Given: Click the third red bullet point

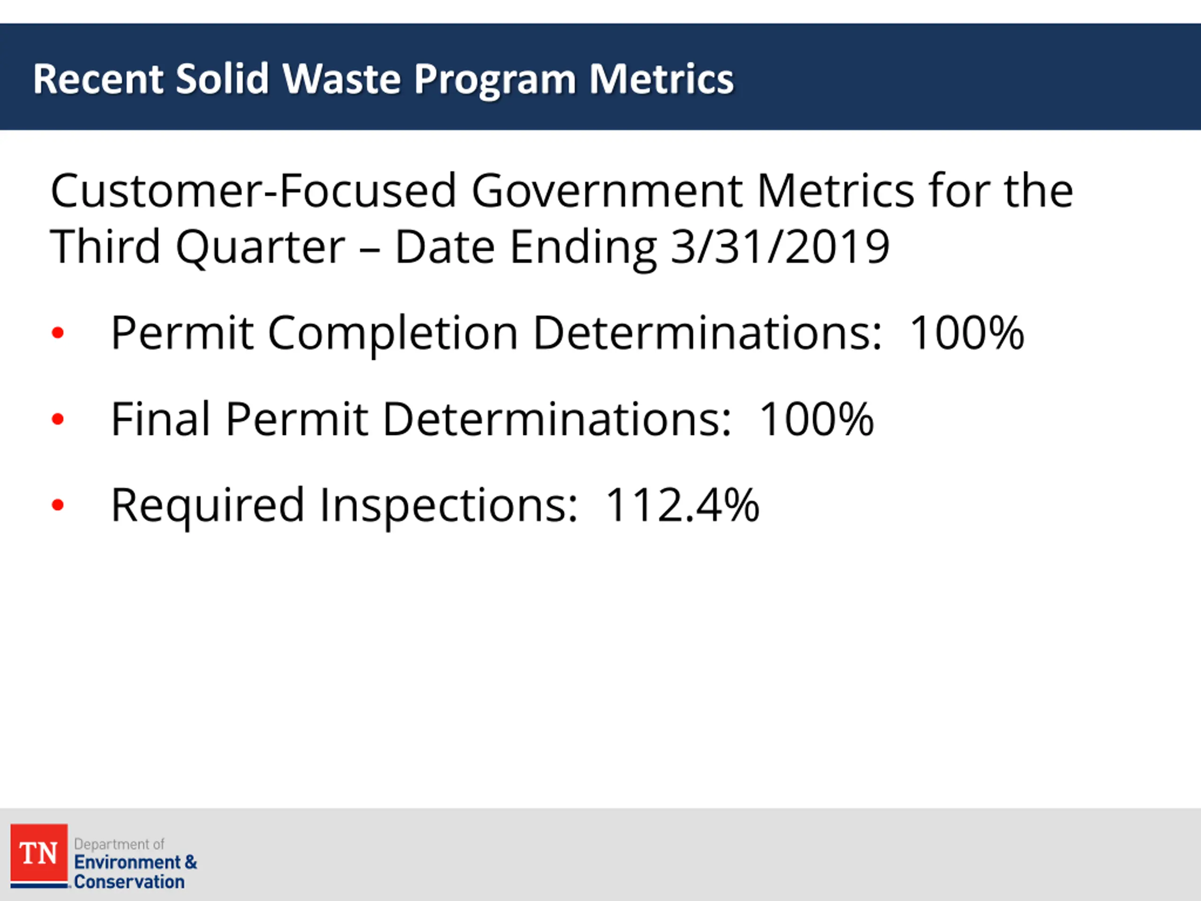Looking at the screenshot, I should 58,505.
